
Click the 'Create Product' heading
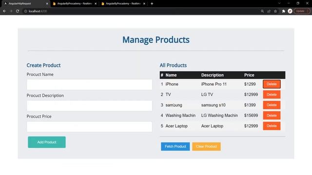pyautogui.click(x=43, y=65)
